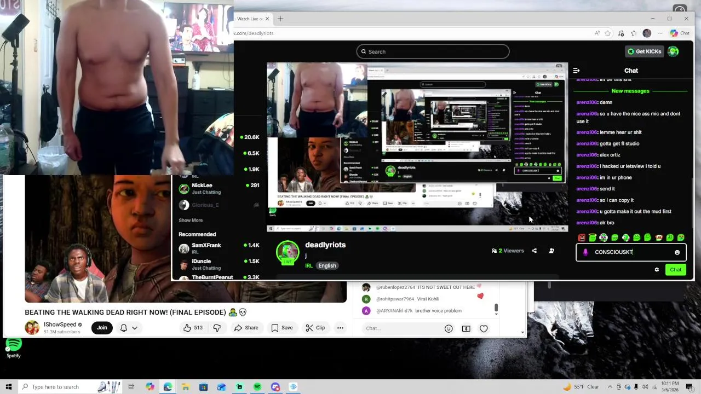
Task: Click arenzi06 message 'alr bro'
Action: coord(595,223)
